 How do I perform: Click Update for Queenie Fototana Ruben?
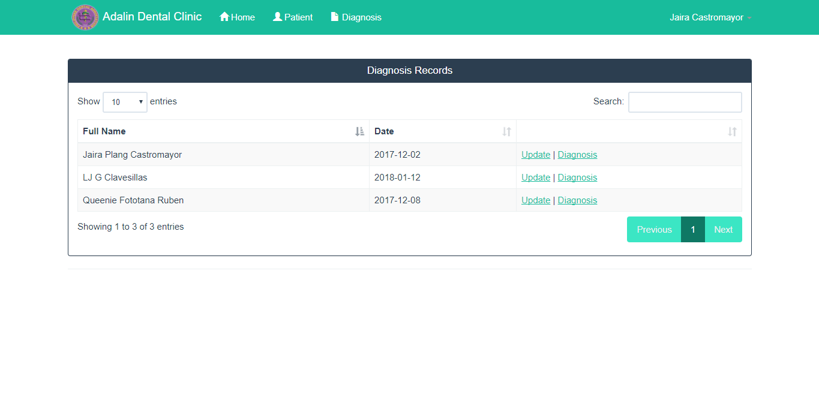click(x=535, y=200)
